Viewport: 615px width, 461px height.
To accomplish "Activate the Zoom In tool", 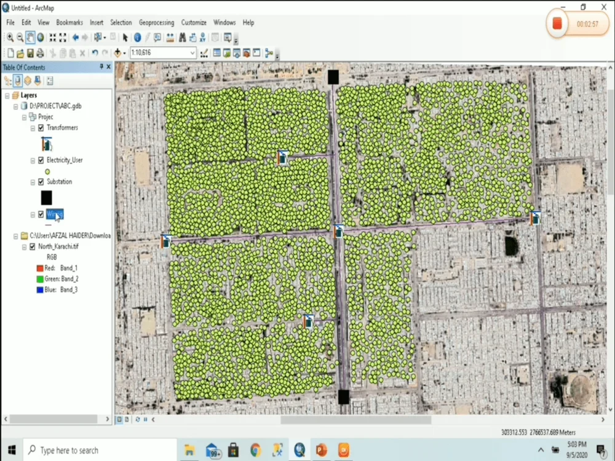I will 10,37.
